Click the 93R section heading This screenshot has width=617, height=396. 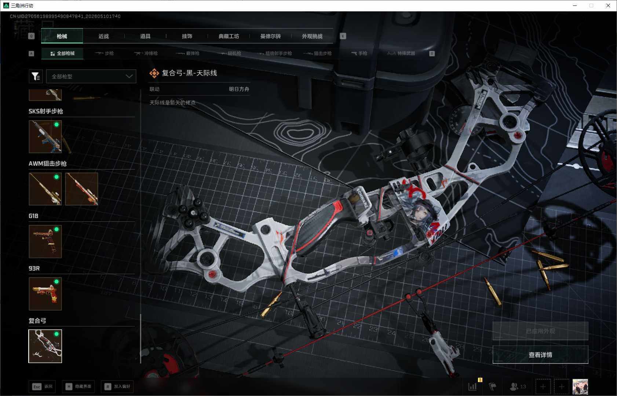pyautogui.click(x=34, y=268)
